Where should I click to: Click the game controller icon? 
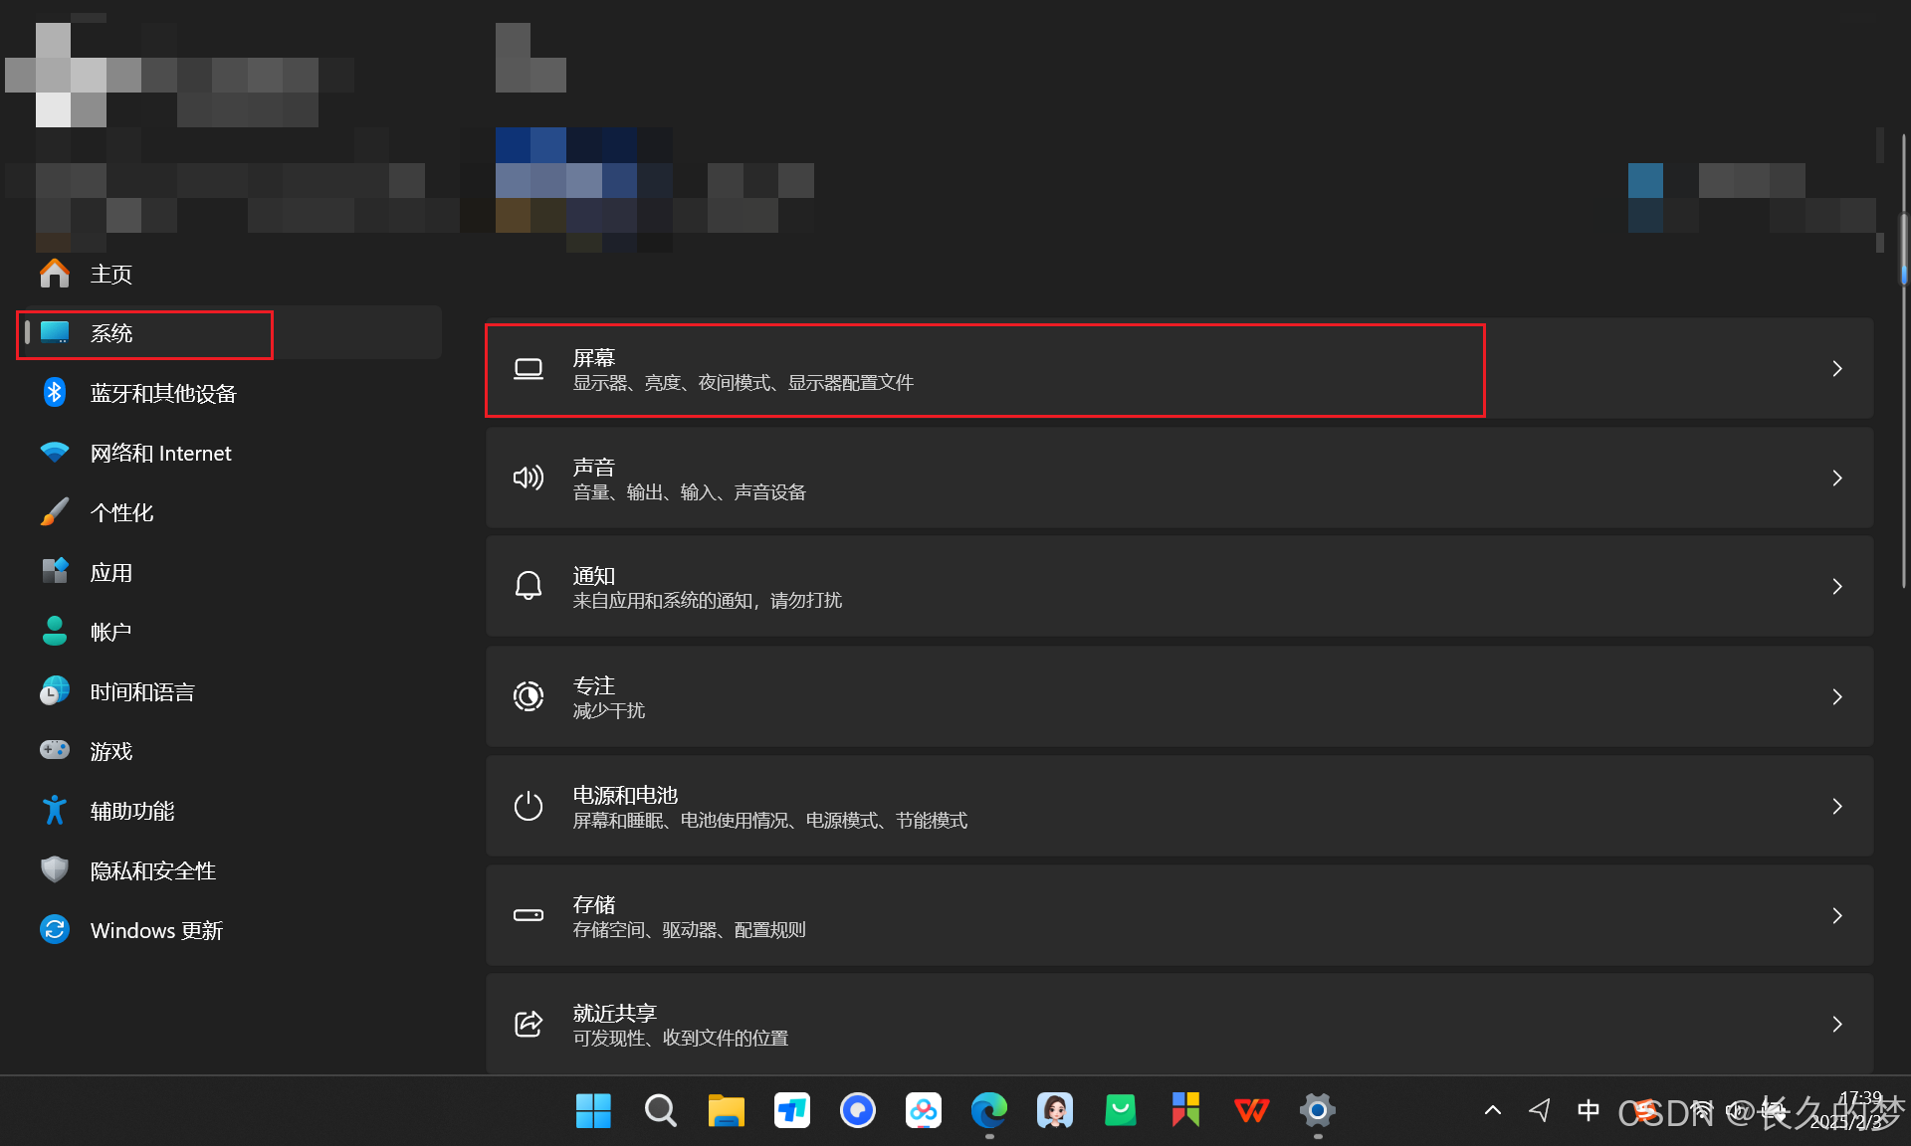click(x=55, y=750)
